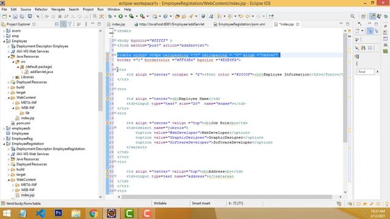Switch to the EmployeeRegistation/pom.xml tab
This screenshot has height=219, width=390.
point(239,24)
